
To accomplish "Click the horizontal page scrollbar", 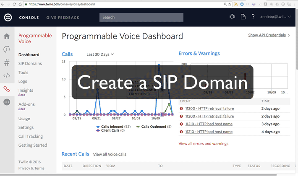I will tap(139, 175).
